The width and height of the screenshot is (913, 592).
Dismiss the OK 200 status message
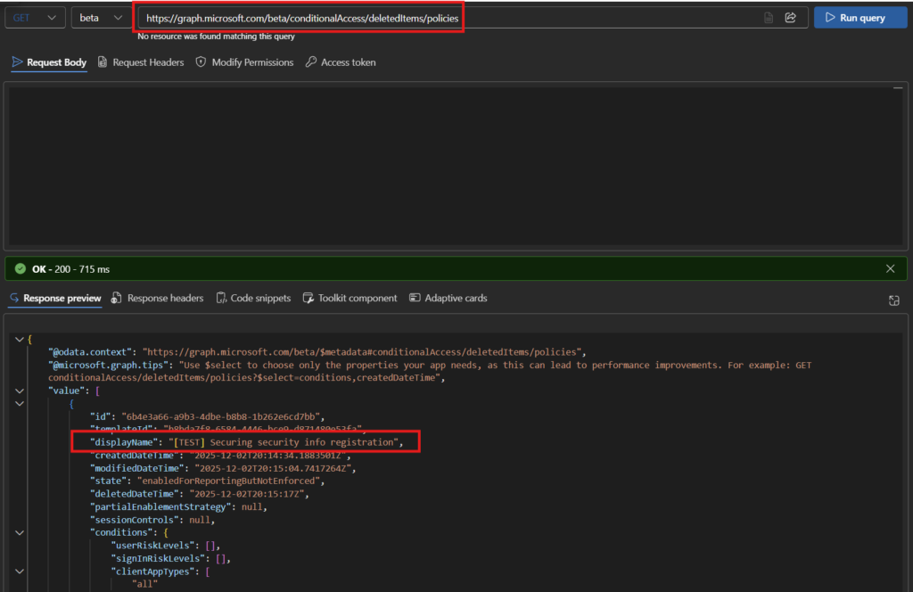click(x=890, y=268)
